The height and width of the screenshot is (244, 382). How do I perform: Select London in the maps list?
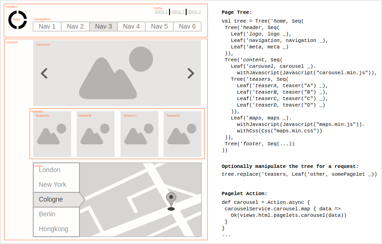(x=56, y=170)
